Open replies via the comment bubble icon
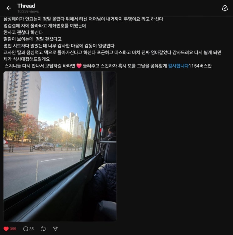 [26, 229]
